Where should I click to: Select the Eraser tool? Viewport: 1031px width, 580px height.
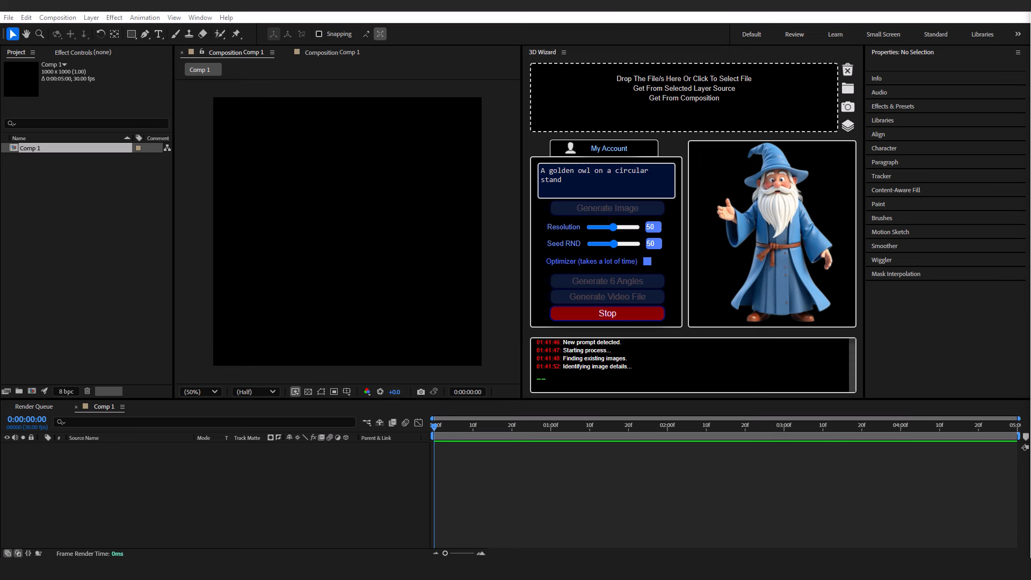click(x=202, y=34)
